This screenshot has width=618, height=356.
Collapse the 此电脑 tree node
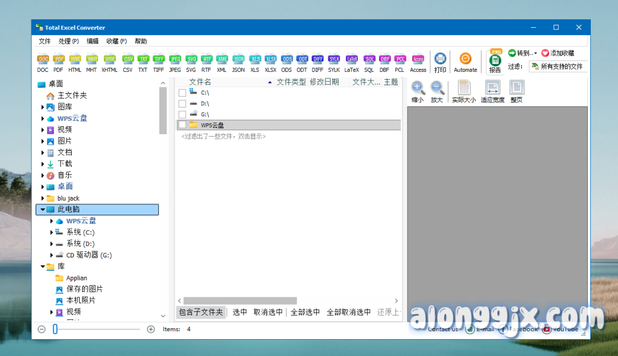[43, 210]
